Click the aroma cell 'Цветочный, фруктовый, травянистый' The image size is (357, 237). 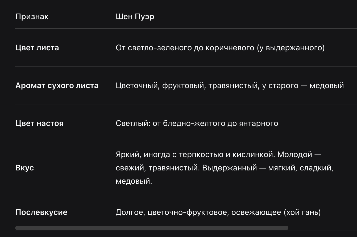click(187, 85)
